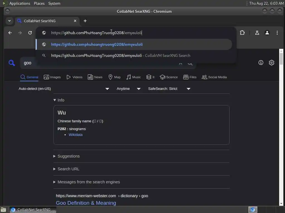Viewport: 285px width, 213px height.
Task: Open the Goo Definition & Meaning result
Action: [86, 203]
